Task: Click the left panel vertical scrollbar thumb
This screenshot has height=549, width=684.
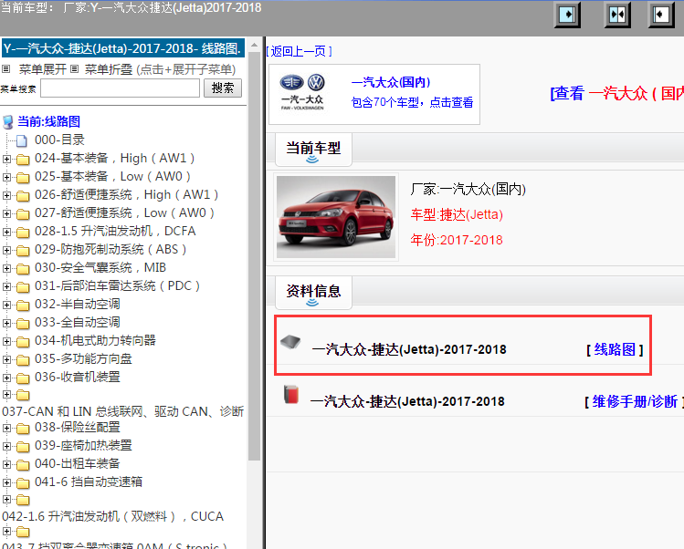Action: (x=254, y=257)
